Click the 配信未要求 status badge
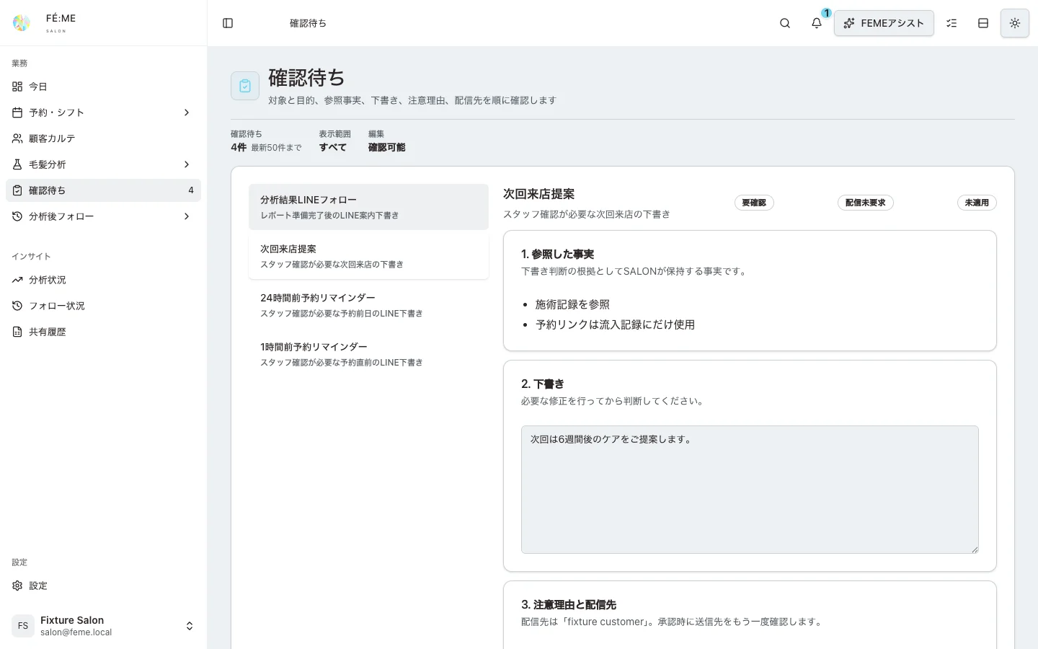1038x649 pixels. 865,203
